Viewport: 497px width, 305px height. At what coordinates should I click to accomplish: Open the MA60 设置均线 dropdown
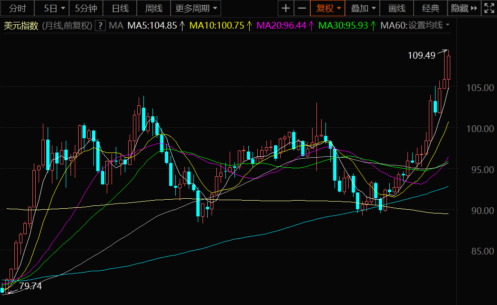click(415, 26)
